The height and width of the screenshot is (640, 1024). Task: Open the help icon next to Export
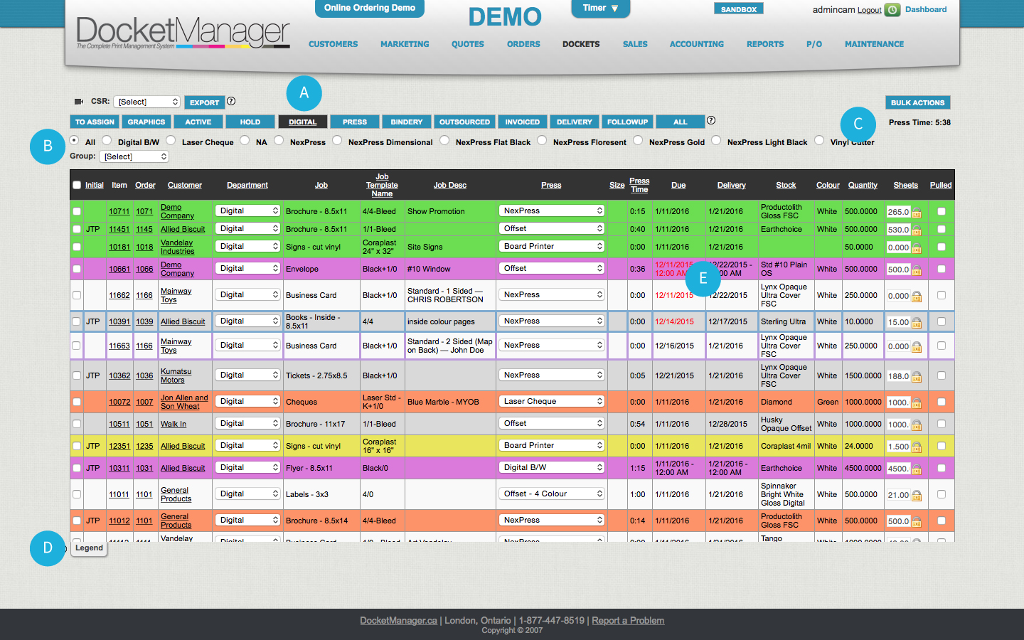point(231,102)
